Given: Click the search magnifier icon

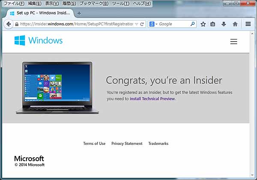Looking at the screenshot, I should [x=192, y=24].
